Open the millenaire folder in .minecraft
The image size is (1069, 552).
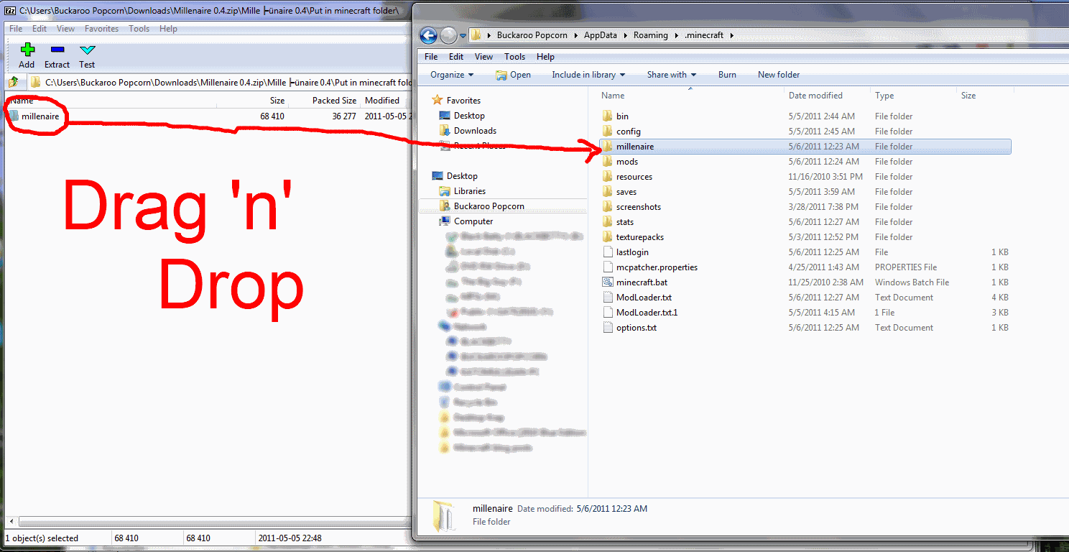[x=635, y=146]
